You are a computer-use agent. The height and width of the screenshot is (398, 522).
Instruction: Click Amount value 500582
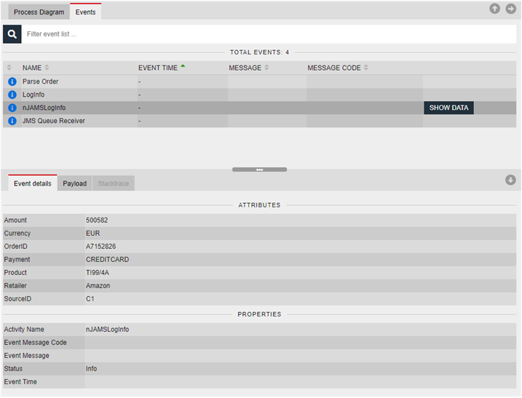tap(97, 220)
